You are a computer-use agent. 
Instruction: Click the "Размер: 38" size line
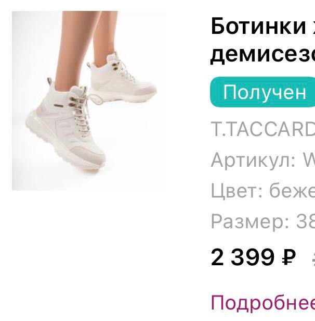[x=262, y=221]
